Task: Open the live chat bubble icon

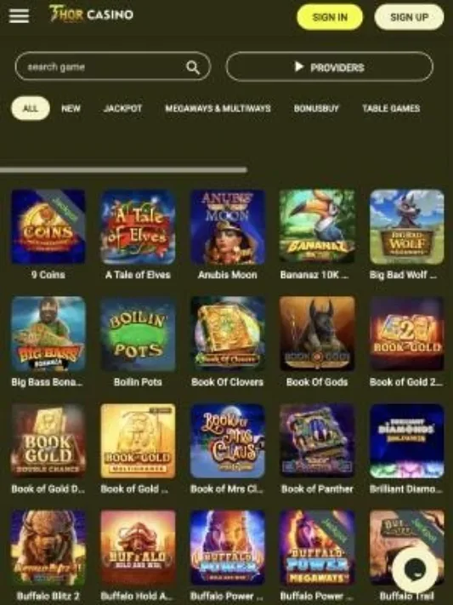Action: click(x=415, y=569)
